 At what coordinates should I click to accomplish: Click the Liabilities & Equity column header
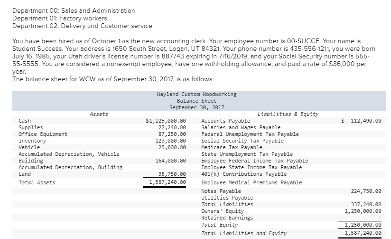click(288, 114)
